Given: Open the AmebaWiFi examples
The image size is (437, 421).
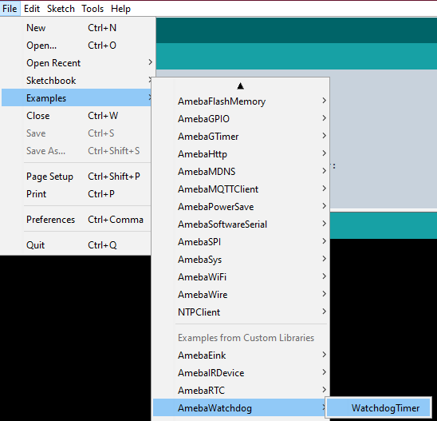Looking at the screenshot, I should pos(241,277).
